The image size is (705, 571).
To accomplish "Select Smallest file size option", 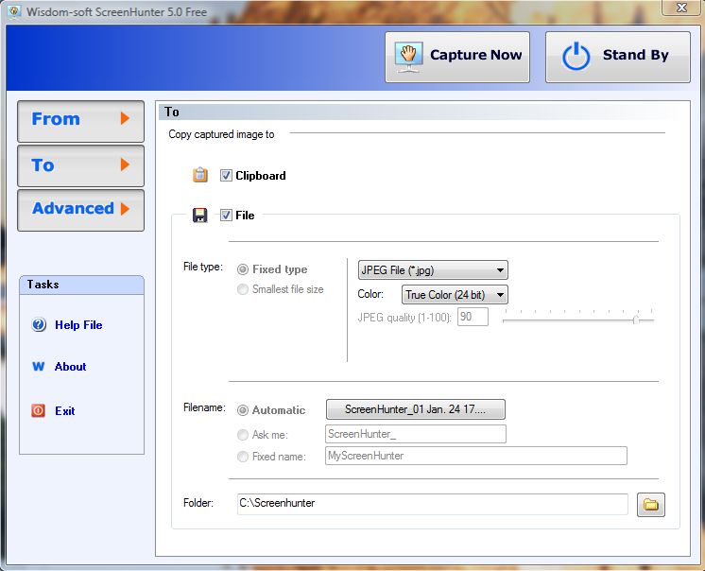I will 242,289.
